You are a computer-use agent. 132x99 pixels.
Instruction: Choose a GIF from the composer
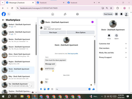click(x=52, y=89)
